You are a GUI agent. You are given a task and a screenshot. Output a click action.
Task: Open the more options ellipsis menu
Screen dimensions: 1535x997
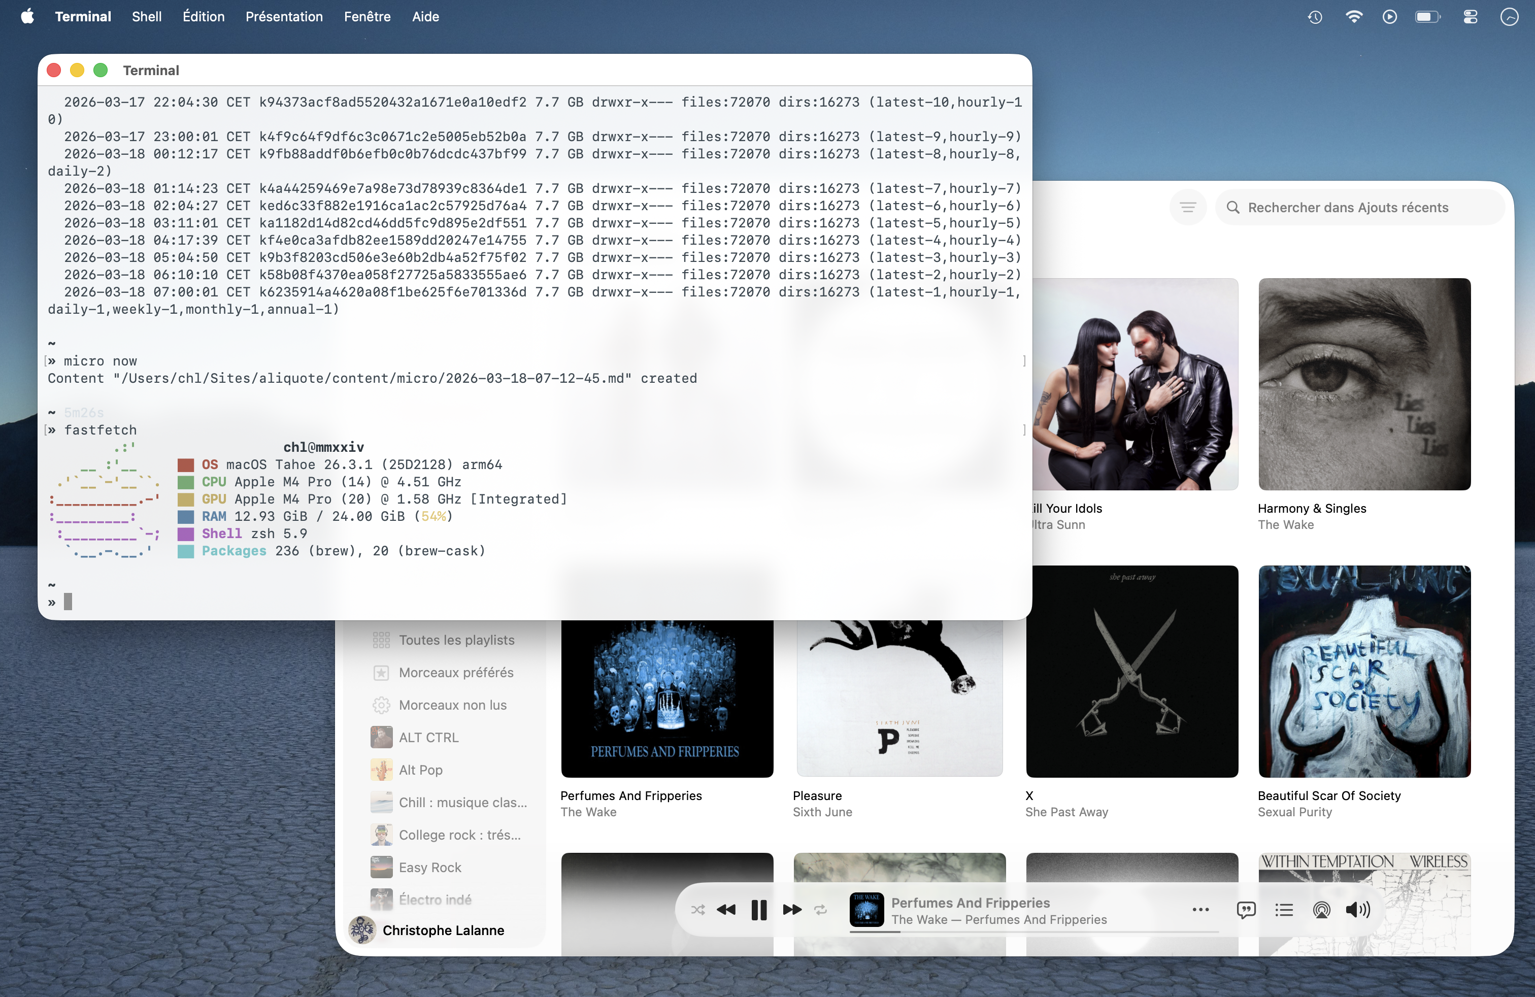(1200, 910)
